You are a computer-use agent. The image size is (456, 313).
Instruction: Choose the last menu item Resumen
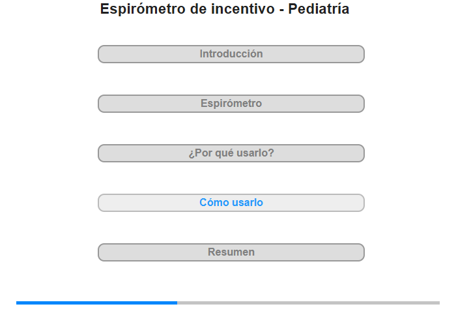pos(231,252)
